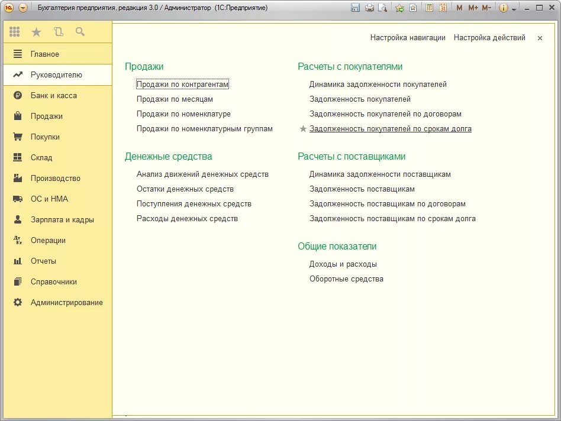Open the Задолженность покупателей report

click(x=360, y=99)
